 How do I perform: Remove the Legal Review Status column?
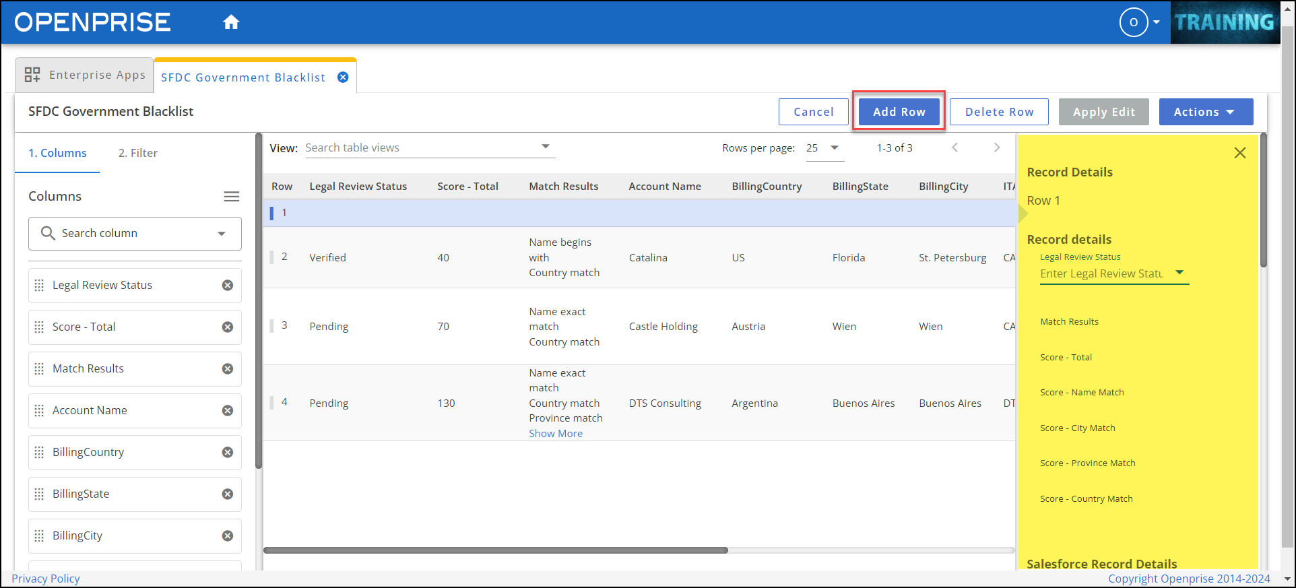point(228,286)
